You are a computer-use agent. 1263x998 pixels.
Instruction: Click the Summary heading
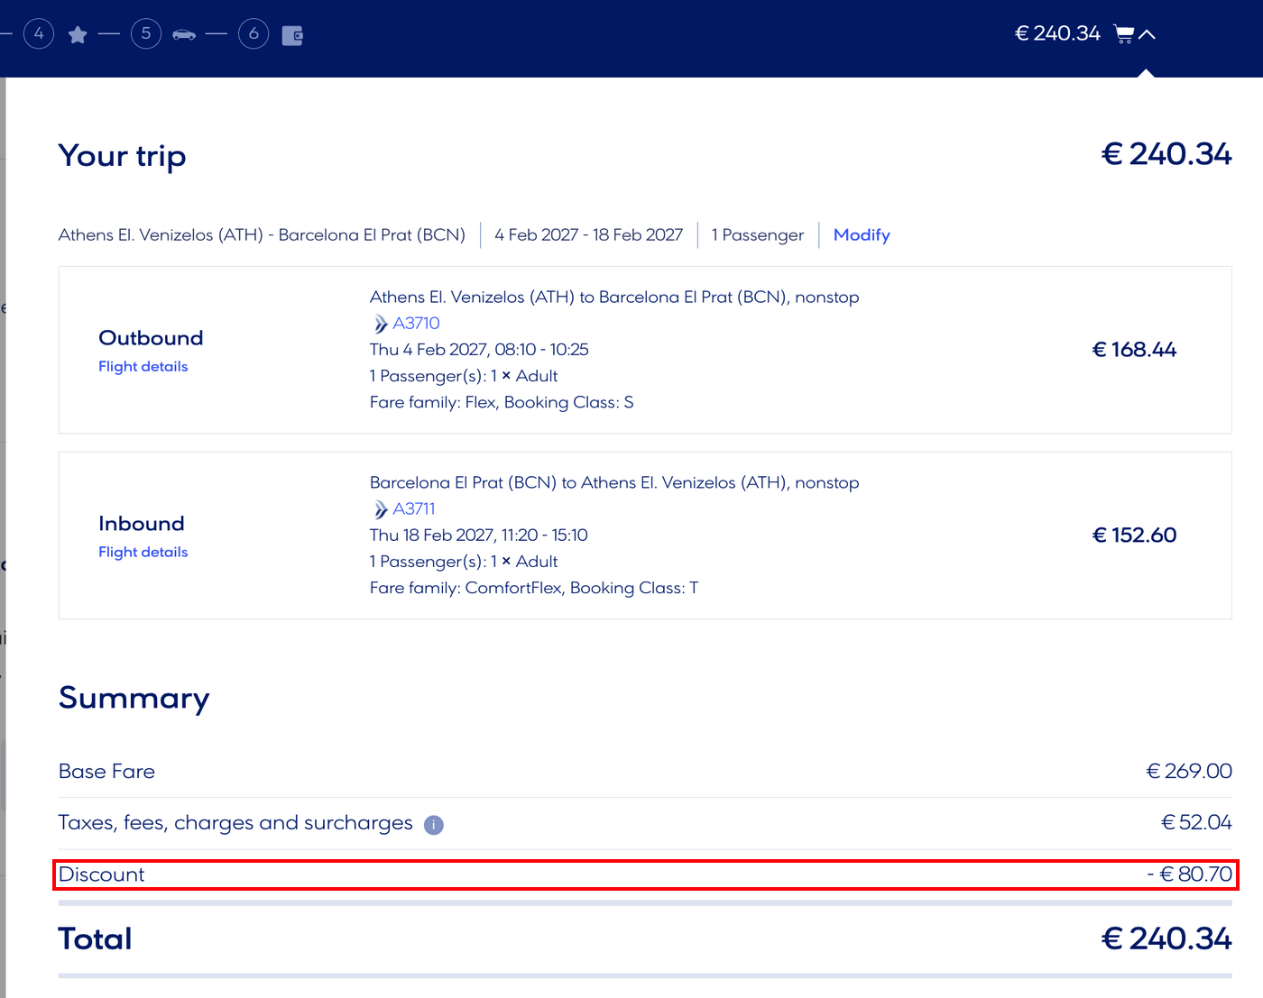pyautogui.click(x=134, y=699)
